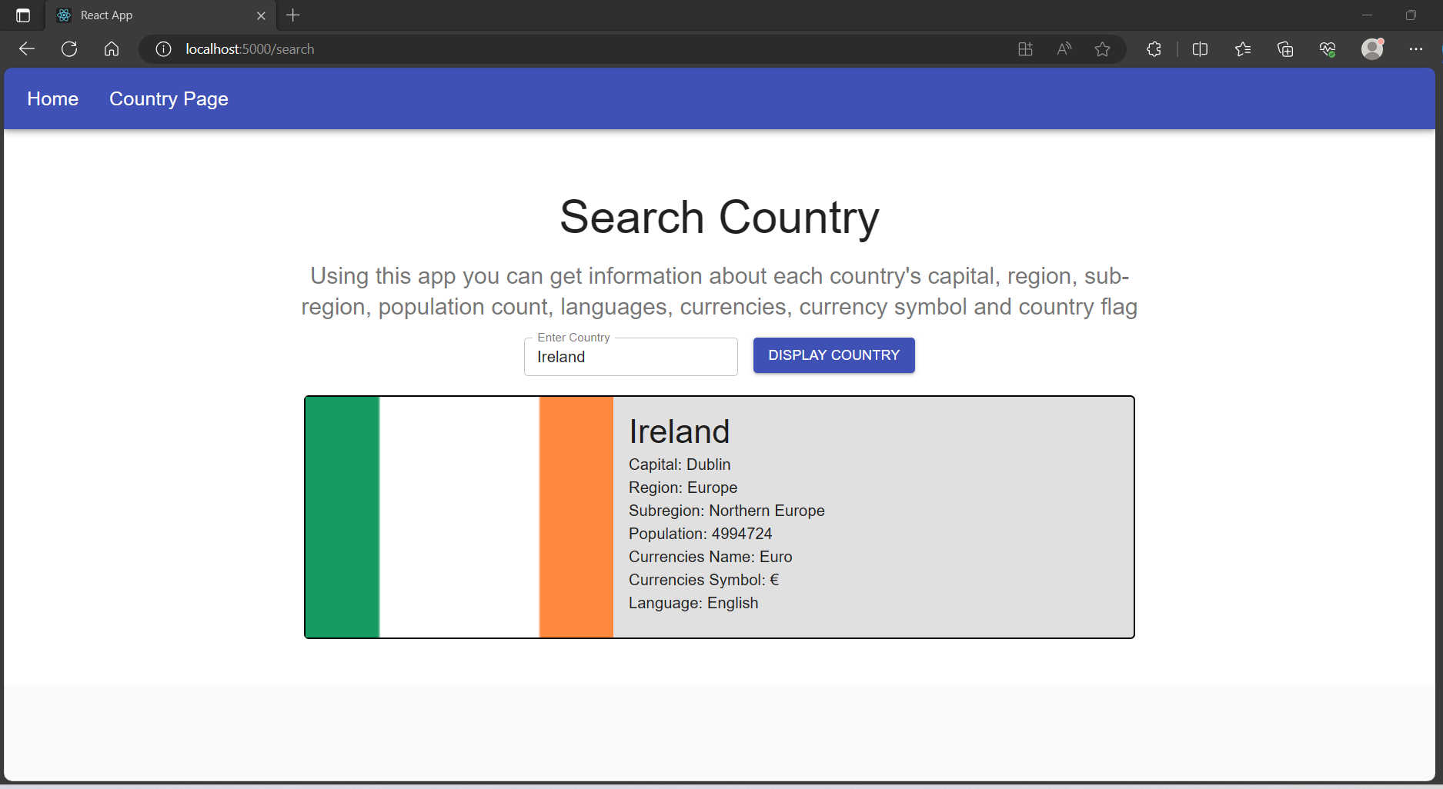Go to the Home navigation link
Image resolution: width=1443 pixels, height=789 pixels.
coord(52,98)
